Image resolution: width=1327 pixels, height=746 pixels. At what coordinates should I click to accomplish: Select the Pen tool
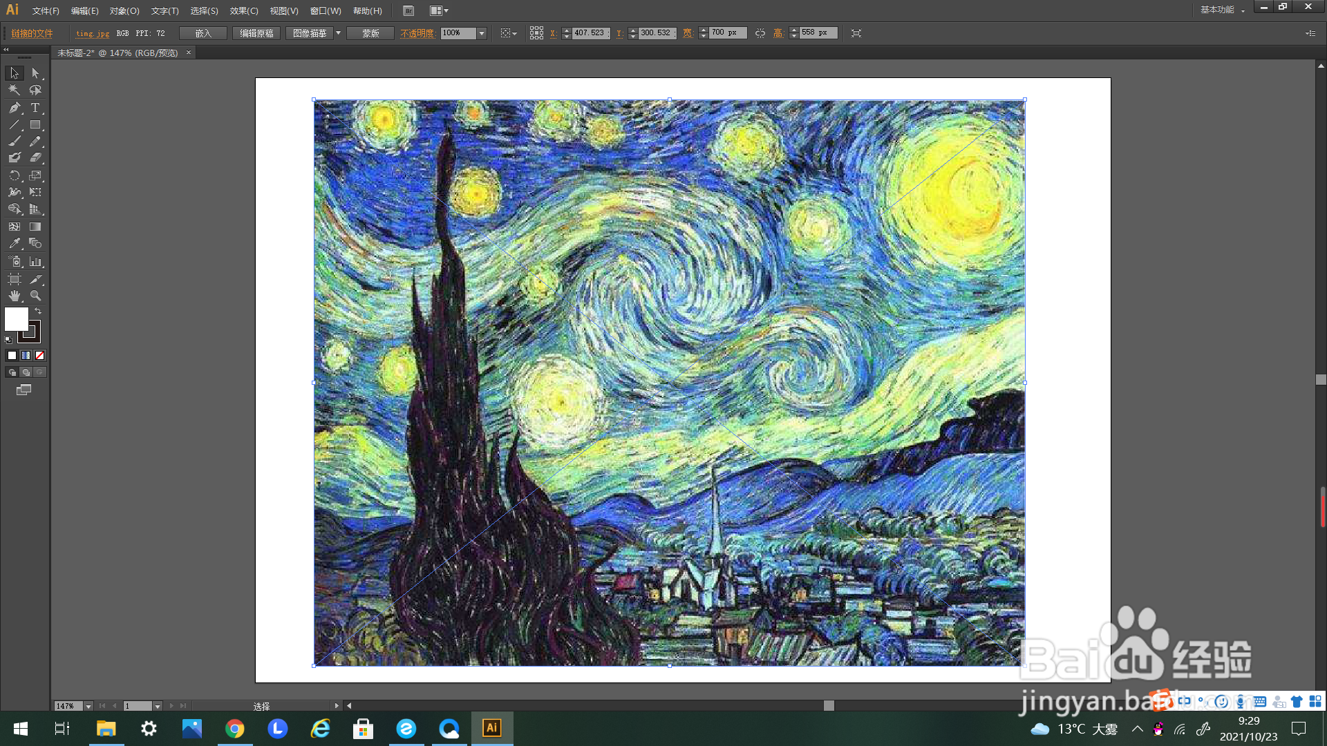(x=15, y=108)
